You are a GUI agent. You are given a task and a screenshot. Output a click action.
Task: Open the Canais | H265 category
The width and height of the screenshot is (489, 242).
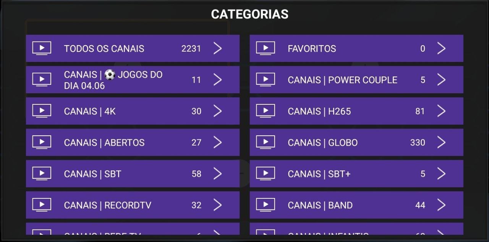pyautogui.click(x=319, y=111)
